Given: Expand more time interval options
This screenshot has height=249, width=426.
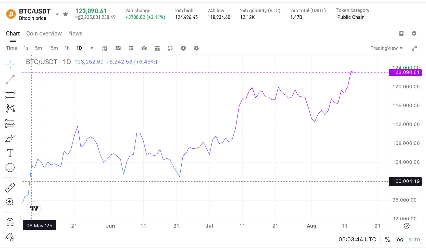Looking at the screenshot, I should [x=92, y=48].
